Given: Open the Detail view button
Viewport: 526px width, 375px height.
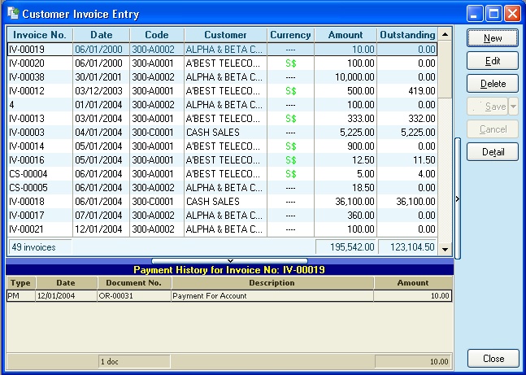Looking at the screenshot, I should (493, 152).
